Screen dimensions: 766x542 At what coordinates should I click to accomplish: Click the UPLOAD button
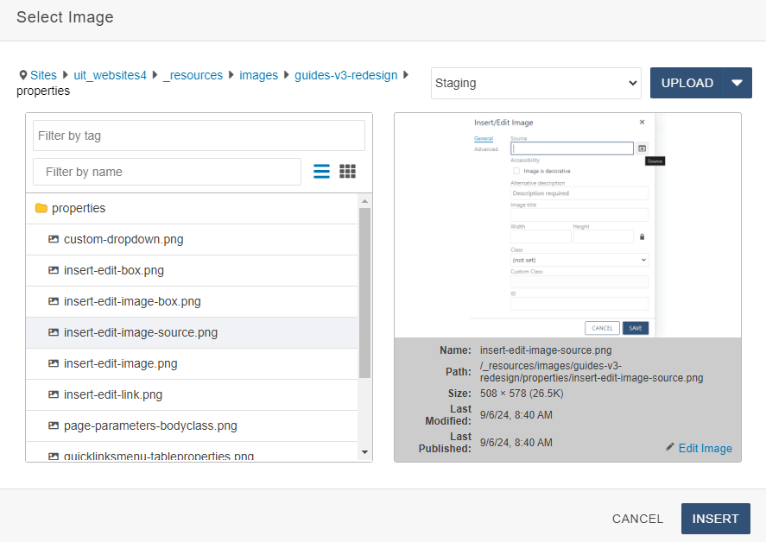(687, 83)
